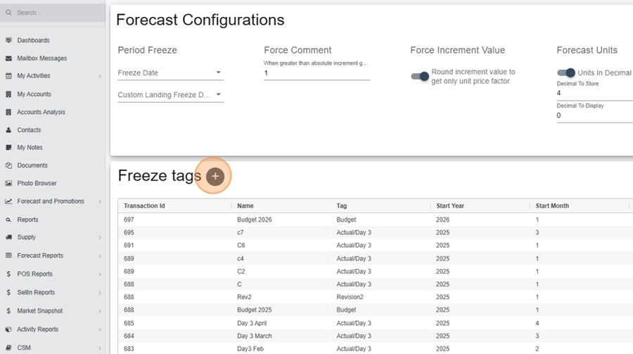Click the Force Comment value field

point(316,73)
